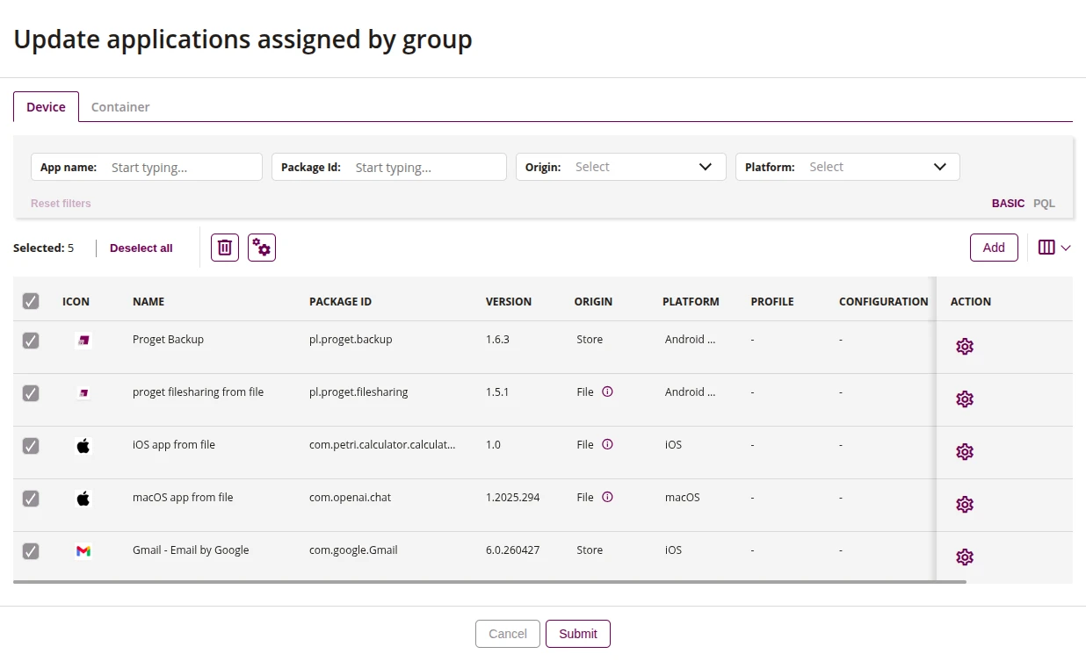Open settings gear for macOS app from file
Screen dimensions: 1086x661
[x=965, y=505]
